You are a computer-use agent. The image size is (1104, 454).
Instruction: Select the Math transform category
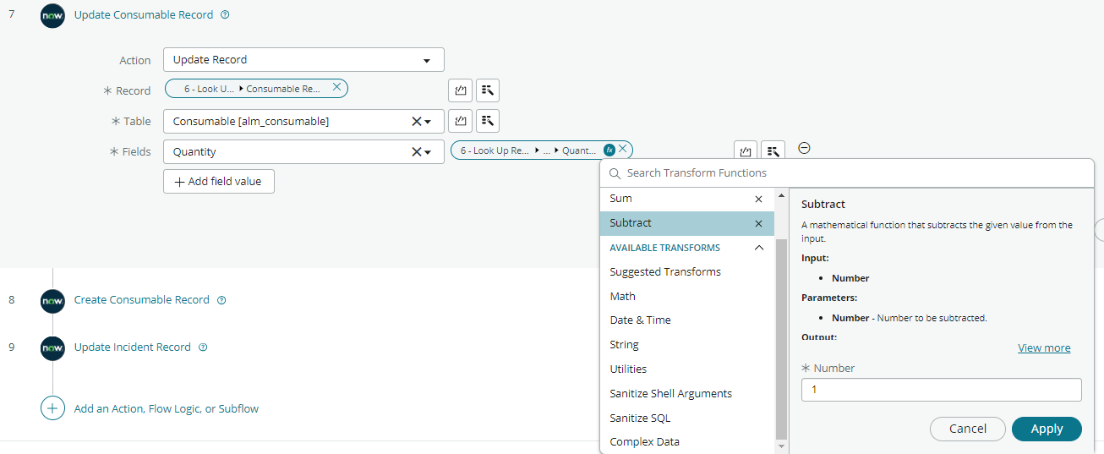click(x=622, y=296)
